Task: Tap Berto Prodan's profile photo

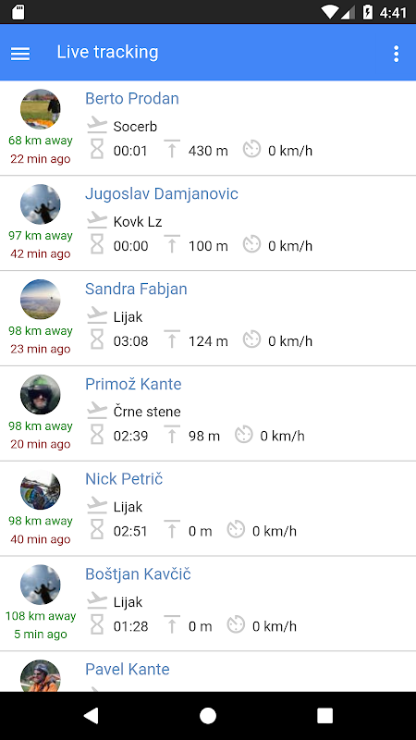Action: (x=41, y=109)
